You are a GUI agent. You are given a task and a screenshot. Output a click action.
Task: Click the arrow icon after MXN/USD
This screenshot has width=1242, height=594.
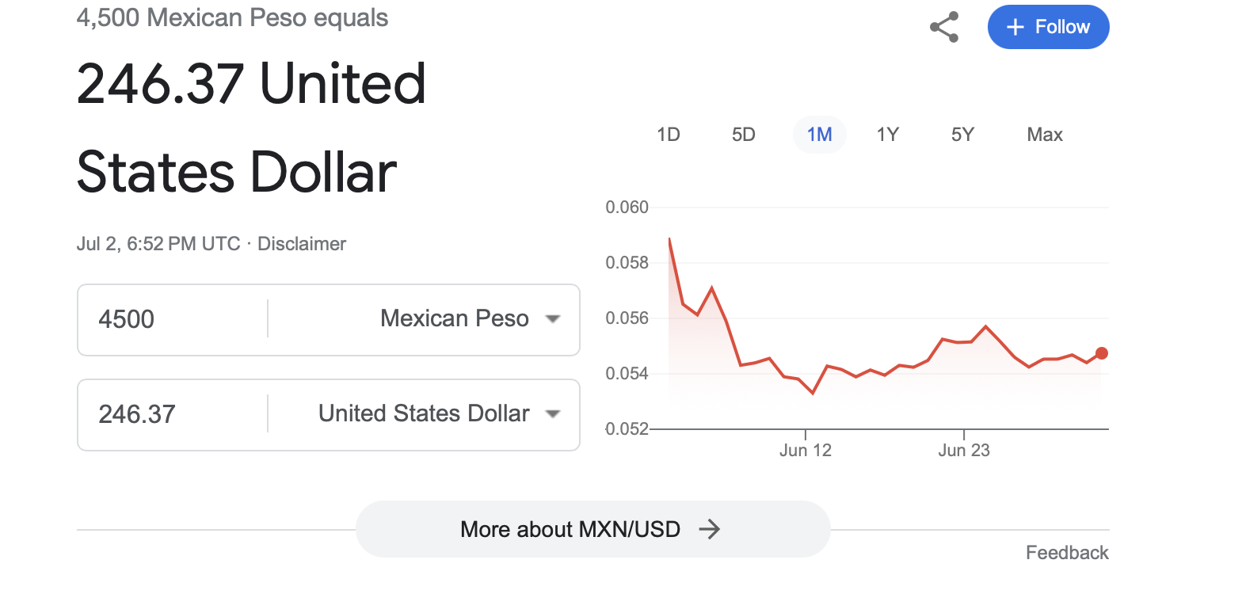(x=709, y=529)
